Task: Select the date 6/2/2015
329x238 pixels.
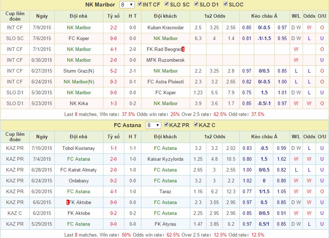Action: click(x=42, y=213)
